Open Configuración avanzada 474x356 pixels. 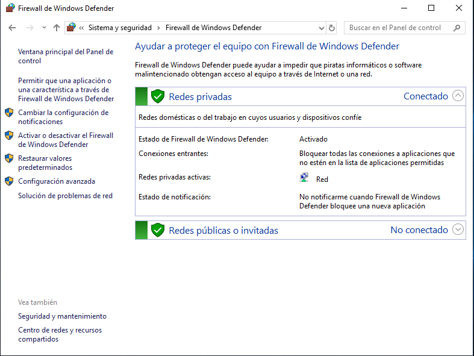coord(57,181)
